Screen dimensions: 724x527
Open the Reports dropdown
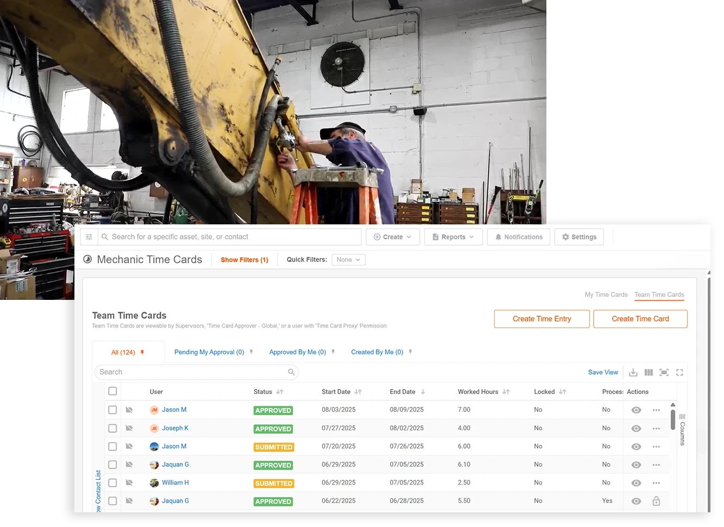pos(453,237)
